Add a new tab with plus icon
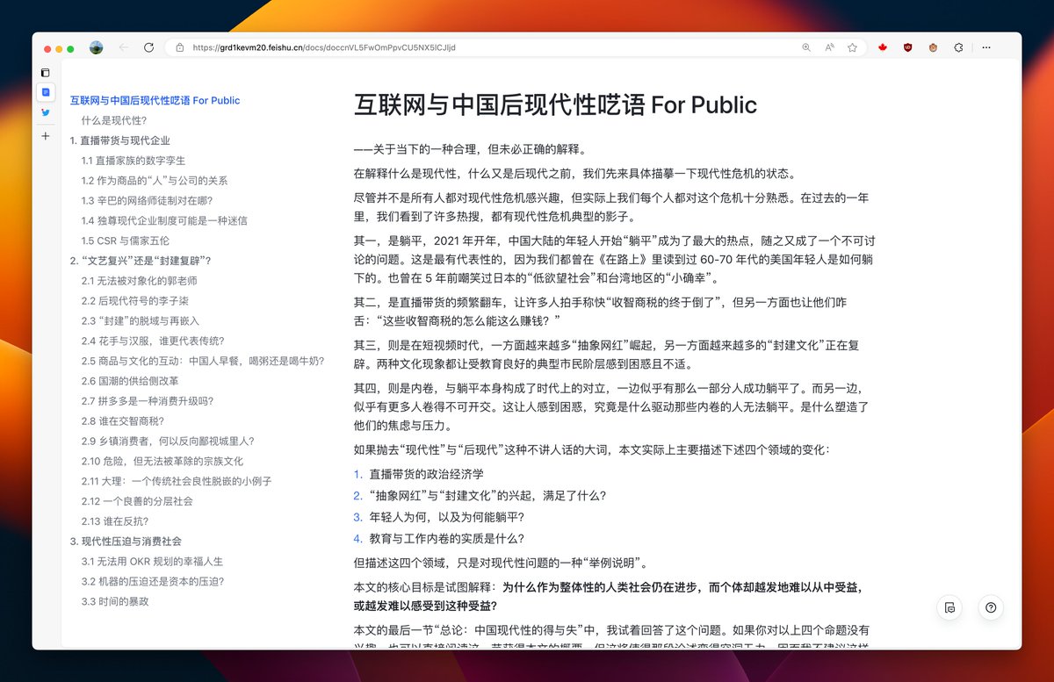The width and height of the screenshot is (1054, 682). click(x=46, y=136)
